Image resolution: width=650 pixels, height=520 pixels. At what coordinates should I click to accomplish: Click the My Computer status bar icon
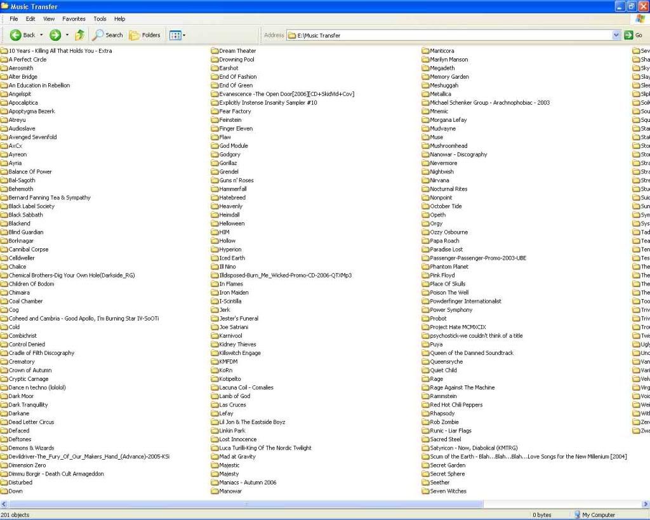(576, 515)
